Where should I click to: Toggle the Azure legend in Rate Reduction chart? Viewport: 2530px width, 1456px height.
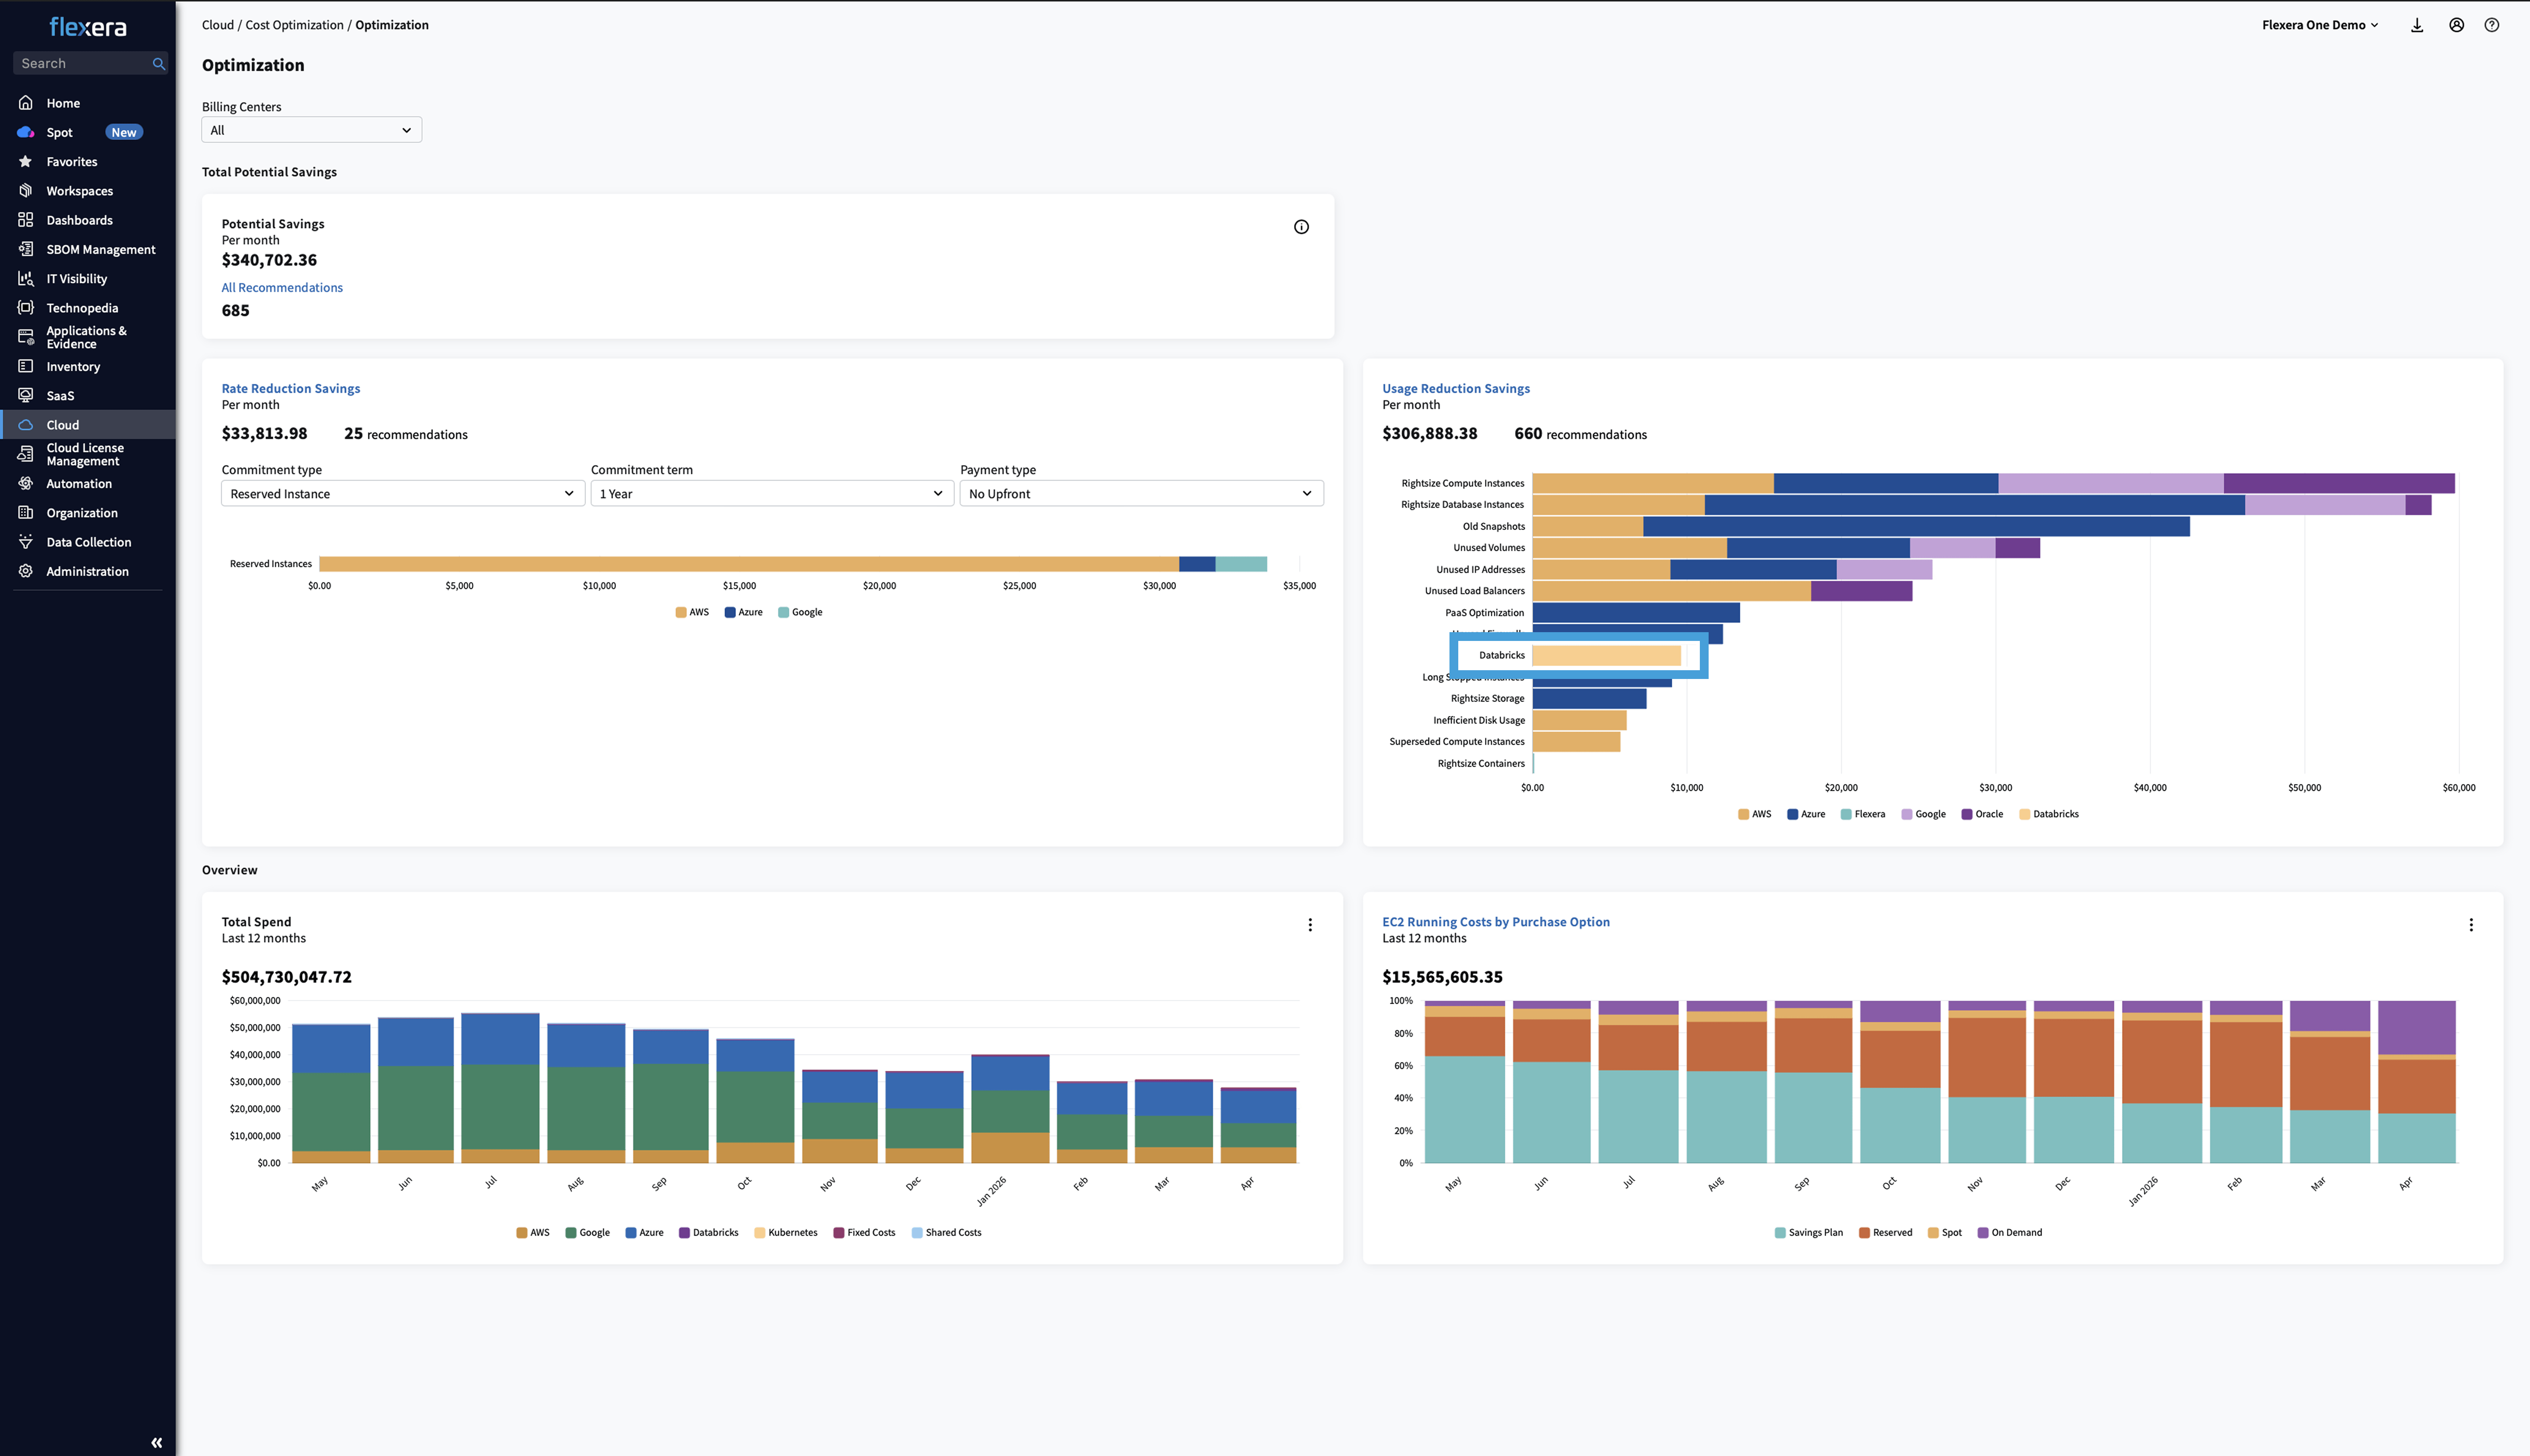coord(743,612)
